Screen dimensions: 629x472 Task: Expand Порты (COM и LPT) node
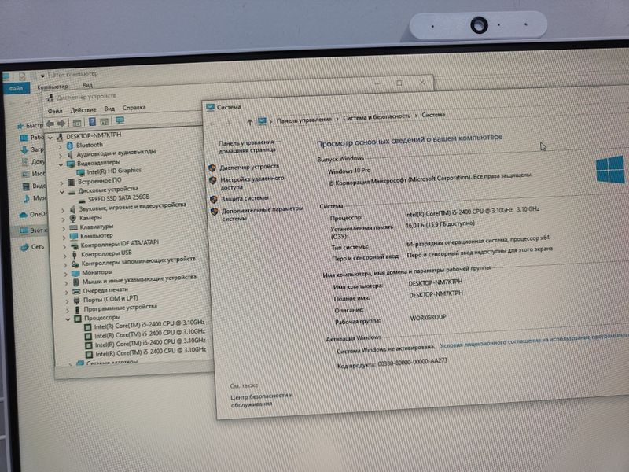click(x=67, y=301)
